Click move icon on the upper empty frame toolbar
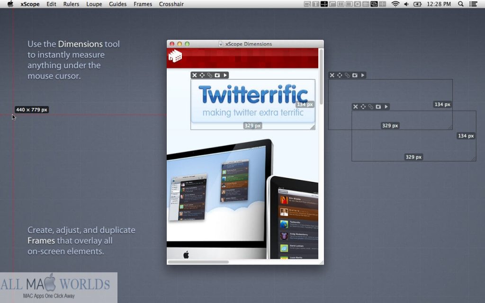 [340, 75]
